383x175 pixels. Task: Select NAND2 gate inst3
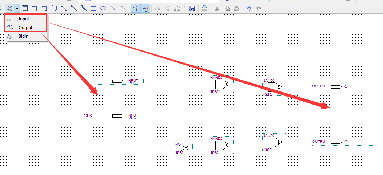click(222, 145)
